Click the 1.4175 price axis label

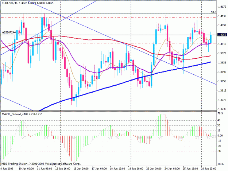pyautogui.click(x=222, y=7)
